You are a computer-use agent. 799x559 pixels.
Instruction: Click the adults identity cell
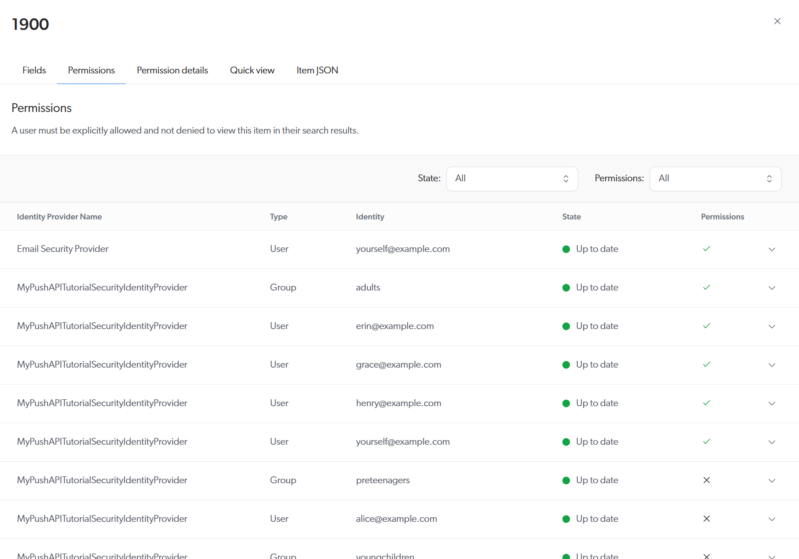[x=368, y=287]
